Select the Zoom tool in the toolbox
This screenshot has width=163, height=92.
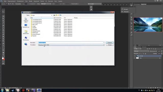click(3, 55)
